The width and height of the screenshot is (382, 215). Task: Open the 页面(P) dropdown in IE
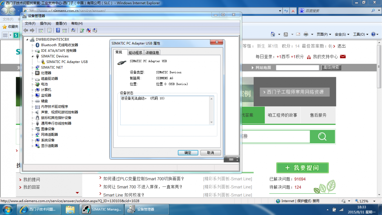[x=324, y=34]
